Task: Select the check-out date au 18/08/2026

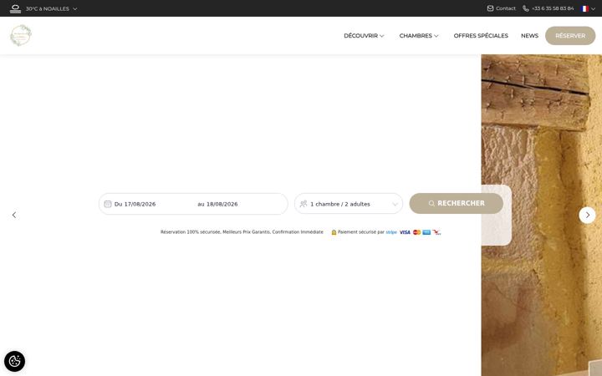Action: pyautogui.click(x=217, y=204)
